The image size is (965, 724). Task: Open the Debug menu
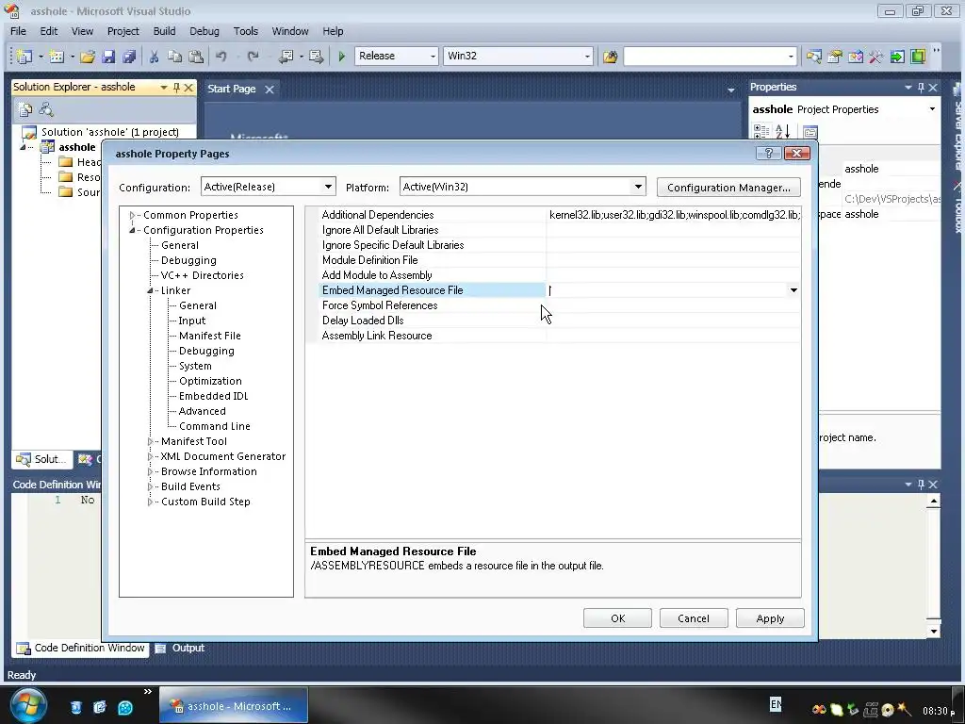(204, 31)
